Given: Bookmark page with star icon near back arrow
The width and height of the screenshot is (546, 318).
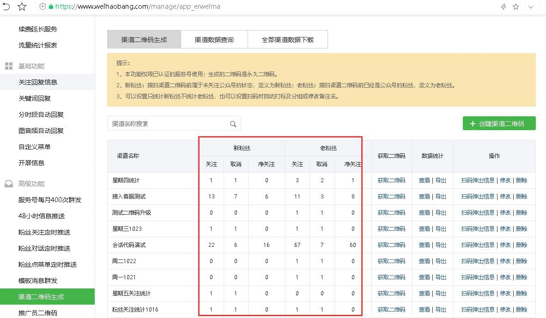Looking at the screenshot, I should click(22, 6).
